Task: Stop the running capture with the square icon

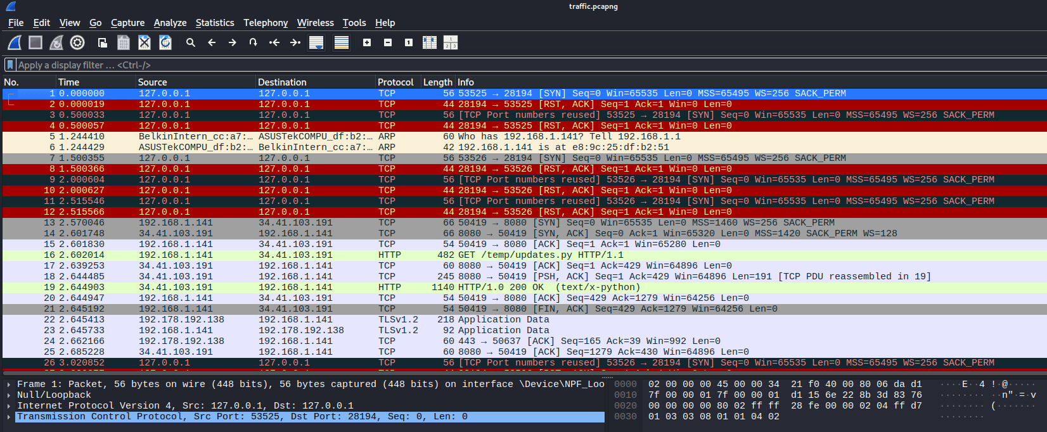Action: (x=35, y=42)
